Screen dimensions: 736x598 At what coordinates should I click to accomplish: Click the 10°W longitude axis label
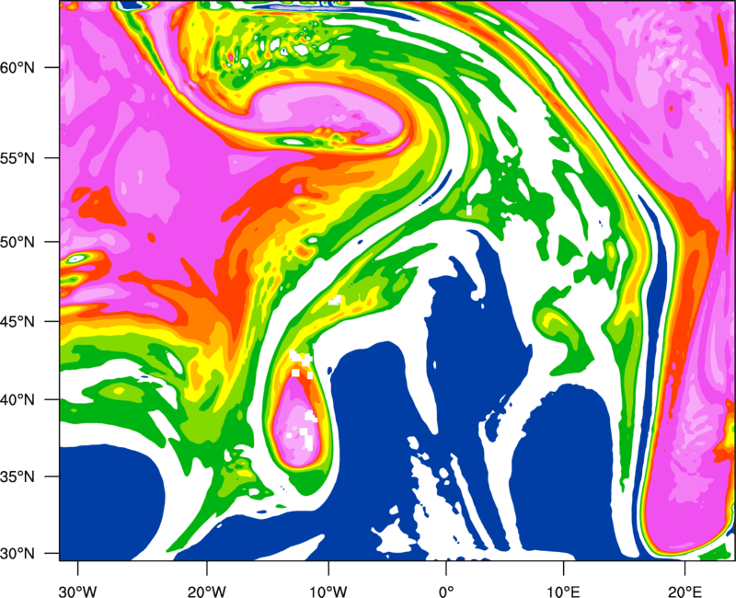tap(328, 592)
